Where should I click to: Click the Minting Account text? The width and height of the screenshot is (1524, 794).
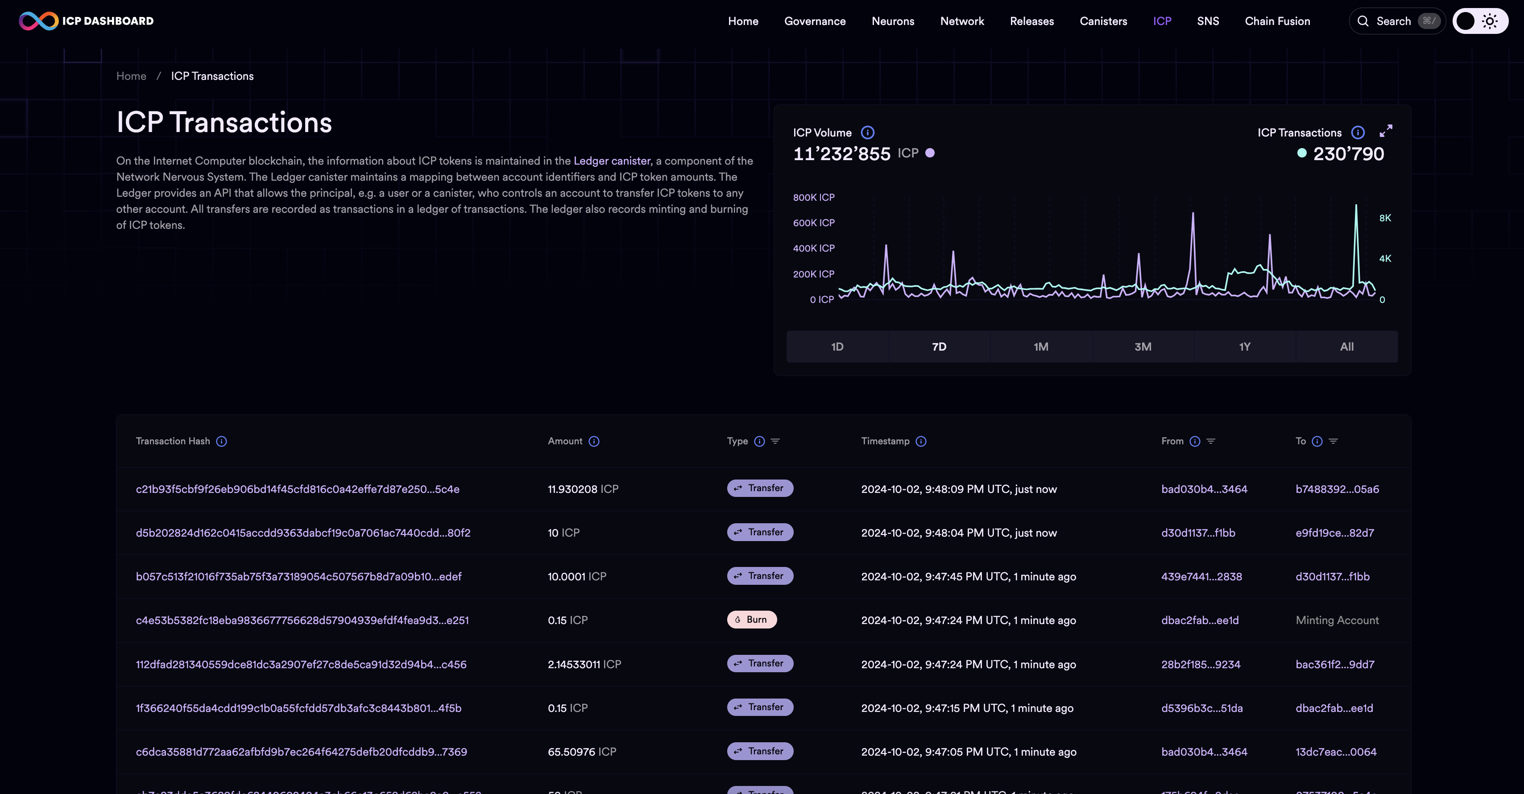[x=1337, y=620]
